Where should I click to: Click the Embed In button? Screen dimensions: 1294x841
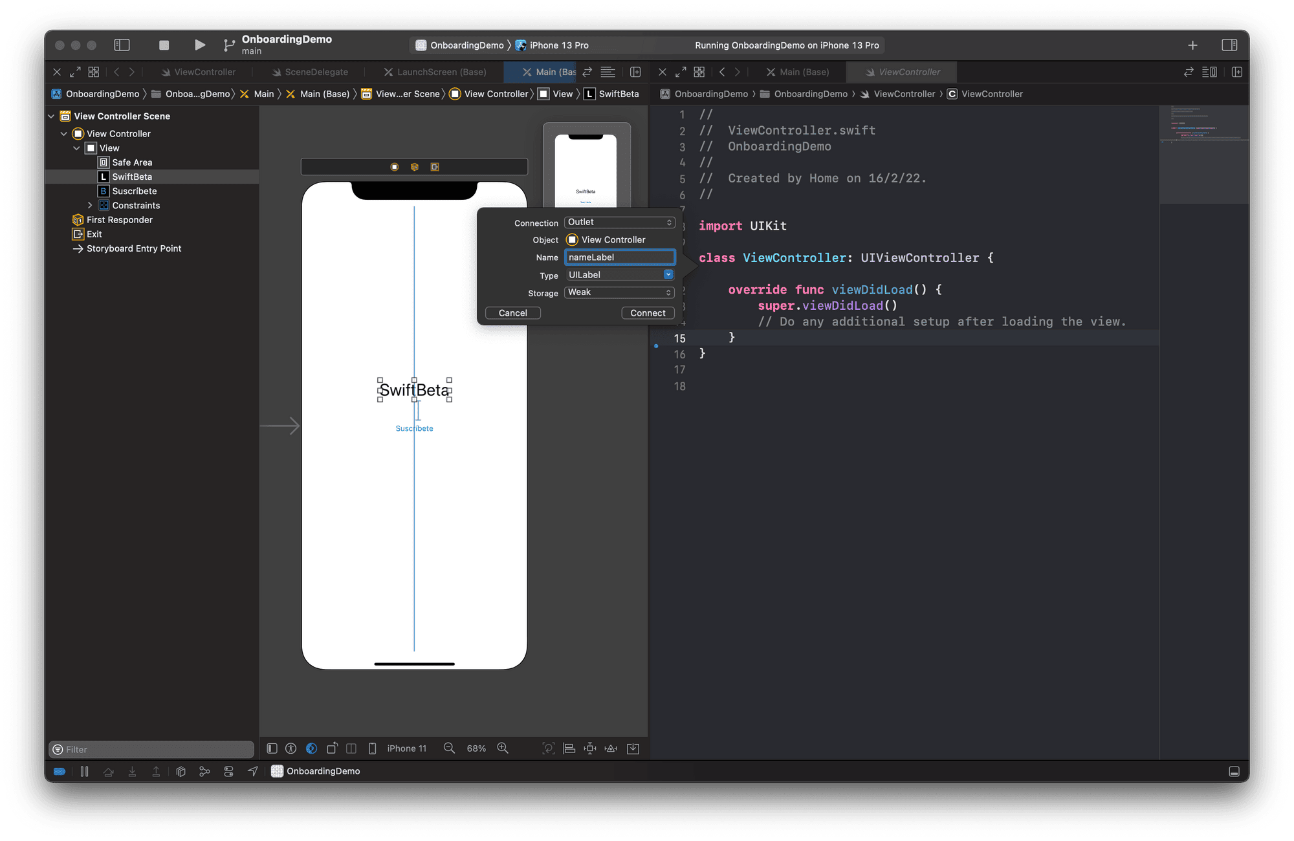point(633,748)
